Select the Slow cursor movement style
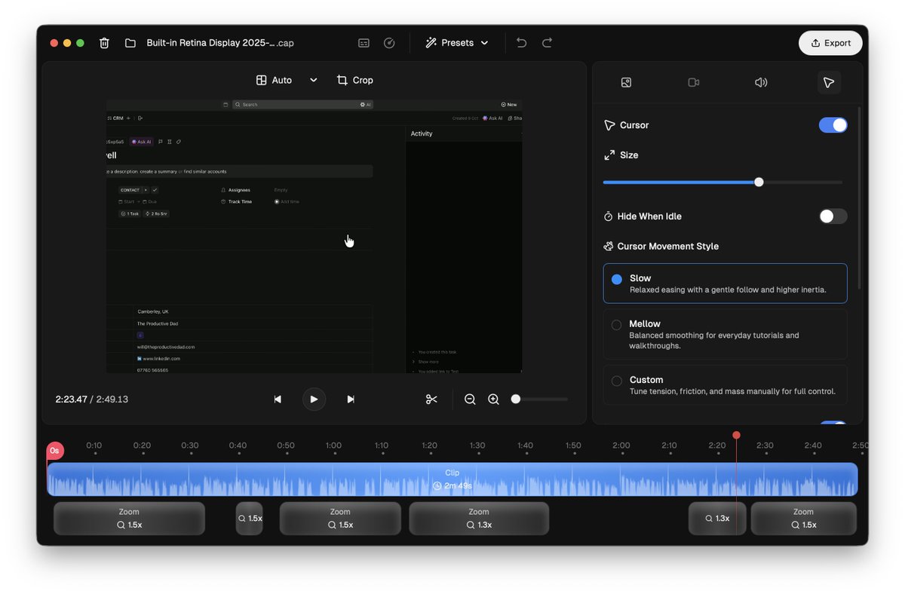The image size is (905, 594). coord(726,283)
